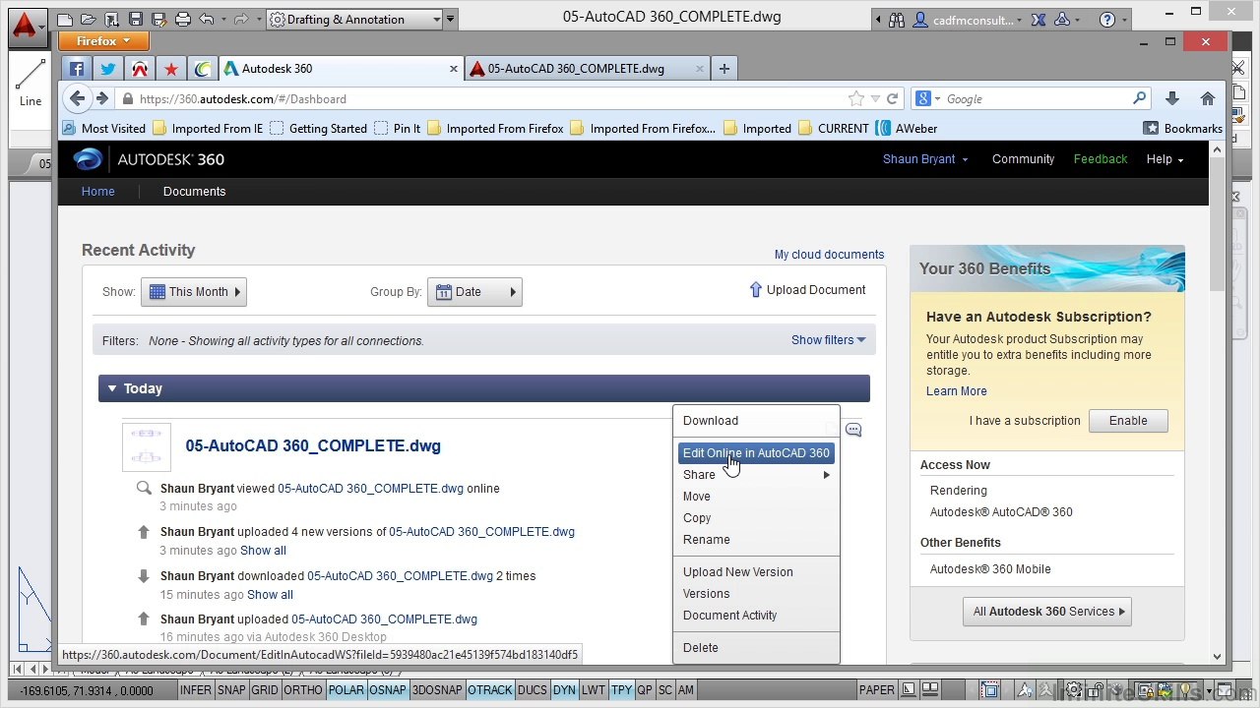Click All Autodesk 360 Services button

(x=1046, y=612)
